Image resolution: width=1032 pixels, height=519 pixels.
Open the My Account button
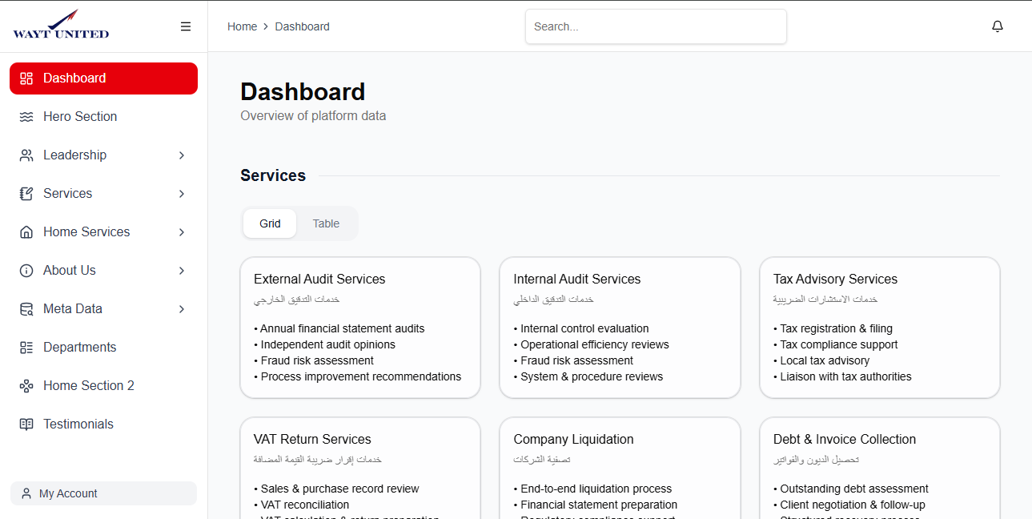(x=103, y=493)
